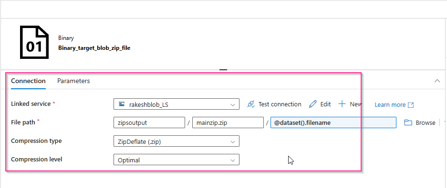Screen dimensions: 447x188
Task: Click the Binary_target_blob_zip_file dataset name
Action: pos(94,48)
